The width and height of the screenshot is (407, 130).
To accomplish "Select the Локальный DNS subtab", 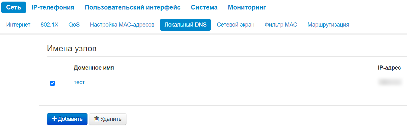I will 185,25.
